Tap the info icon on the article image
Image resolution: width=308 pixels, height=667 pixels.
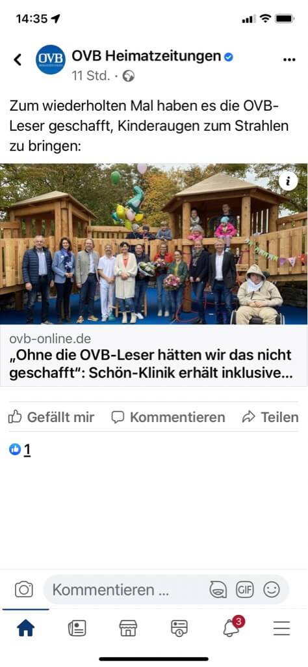(289, 182)
